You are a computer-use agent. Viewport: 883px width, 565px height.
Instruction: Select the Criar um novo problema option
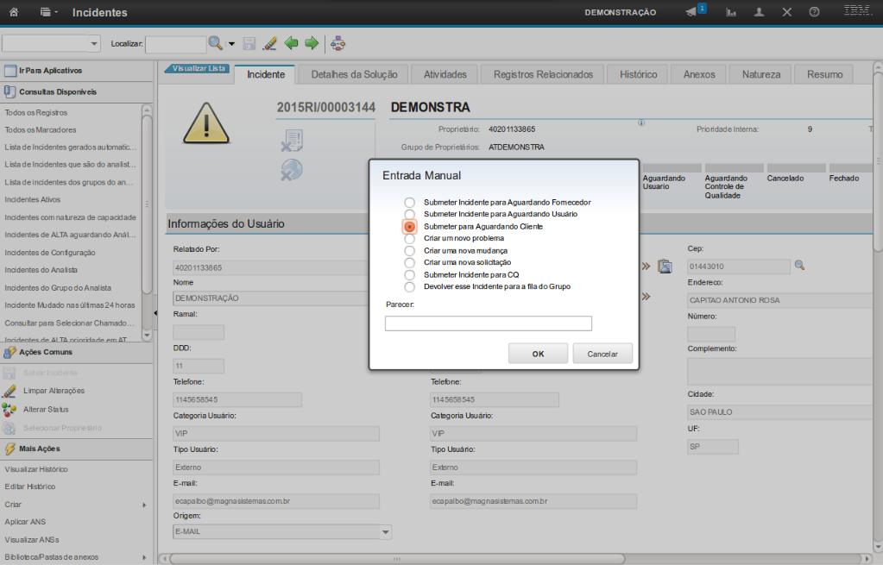(410, 238)
